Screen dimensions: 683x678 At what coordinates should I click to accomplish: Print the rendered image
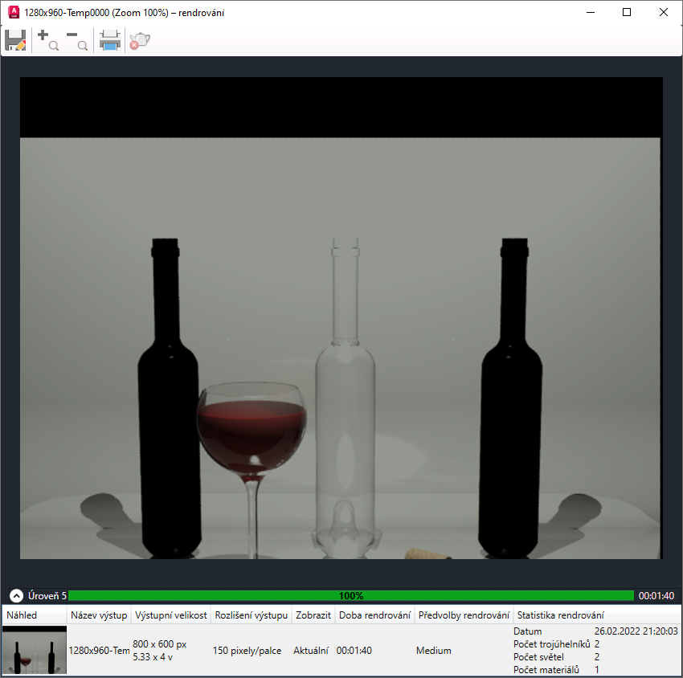pos(110,40)
